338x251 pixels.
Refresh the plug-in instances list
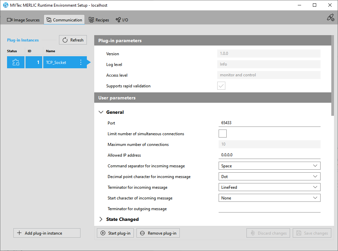tap(73, 40)
